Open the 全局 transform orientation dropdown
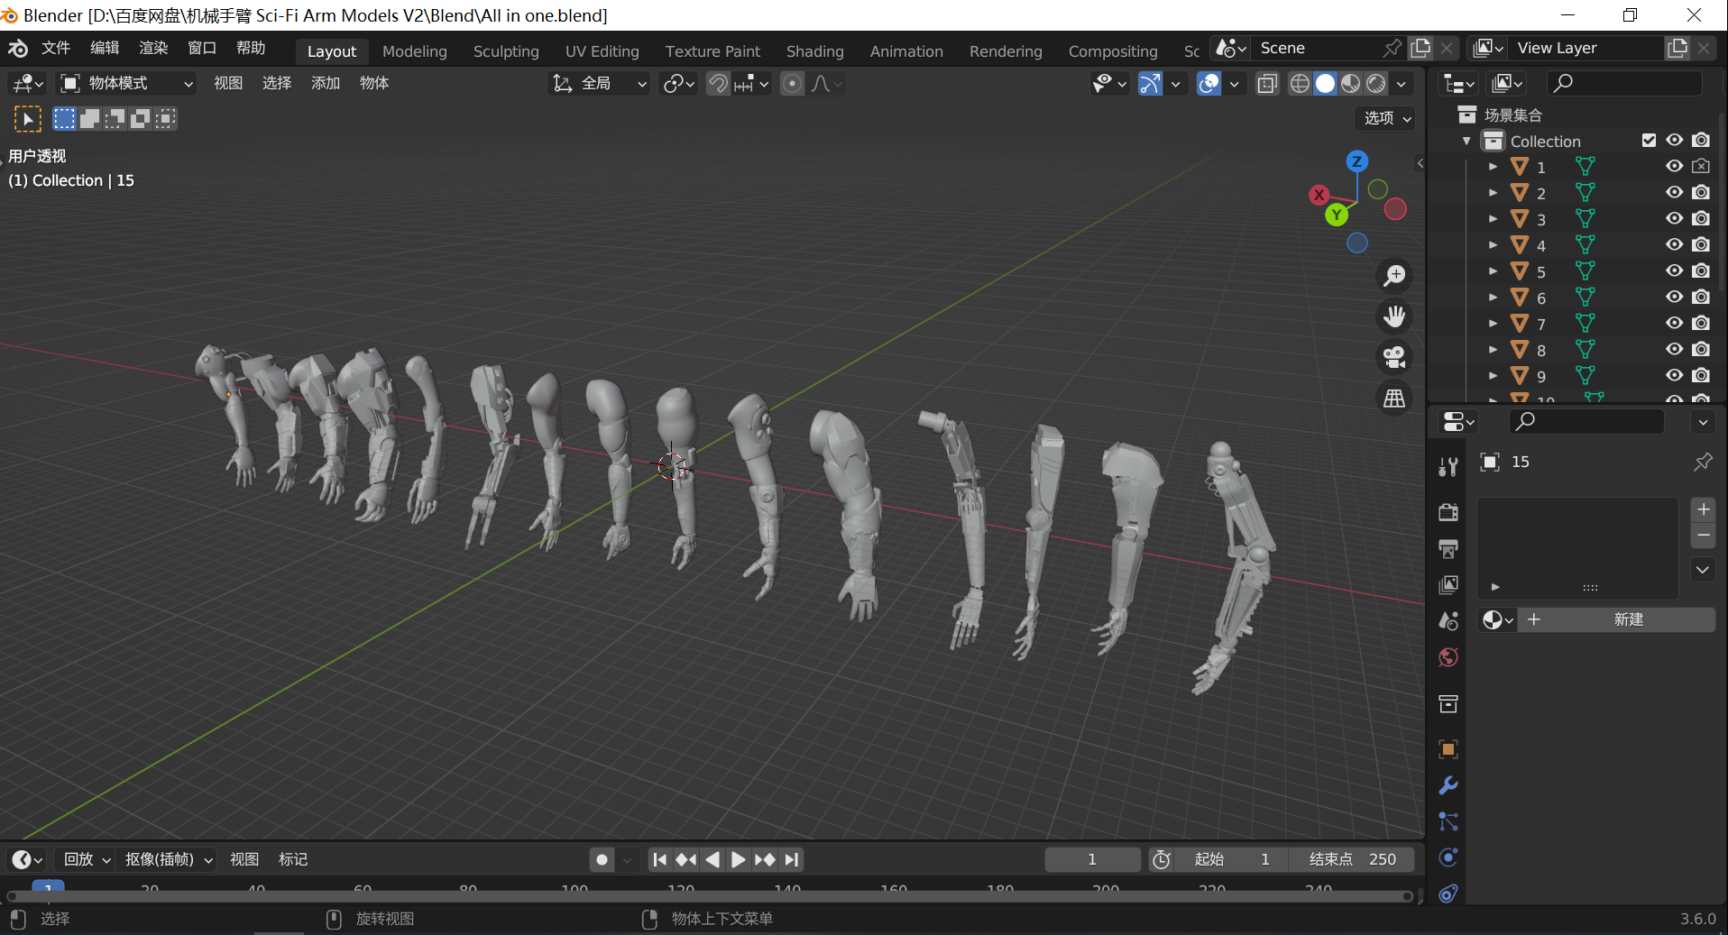 600,84
